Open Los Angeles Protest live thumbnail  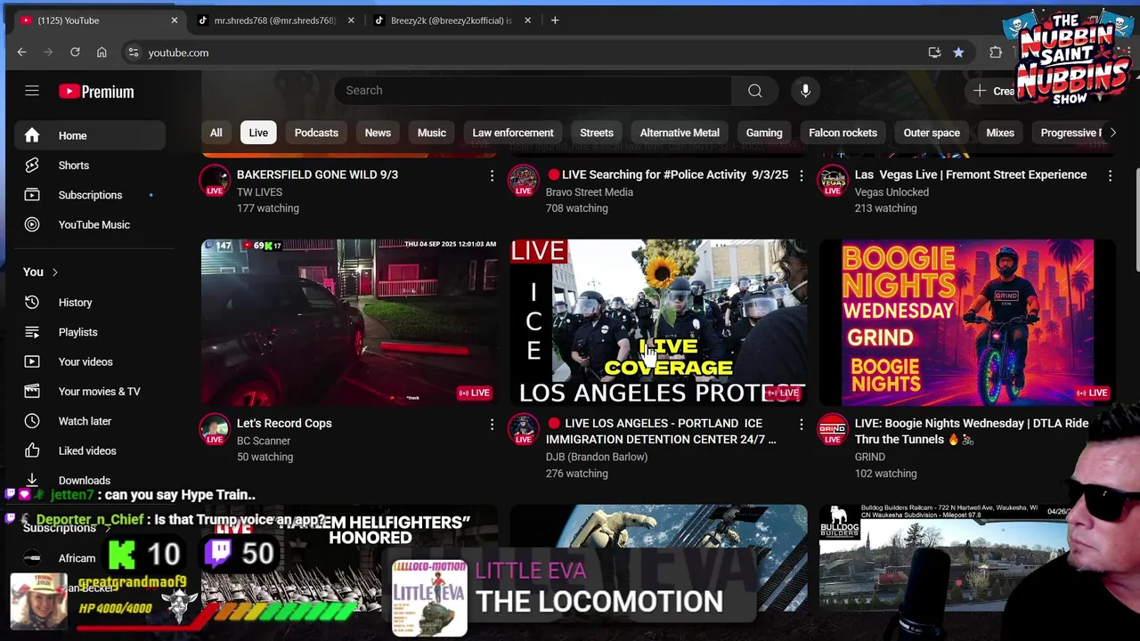[658, 322]
